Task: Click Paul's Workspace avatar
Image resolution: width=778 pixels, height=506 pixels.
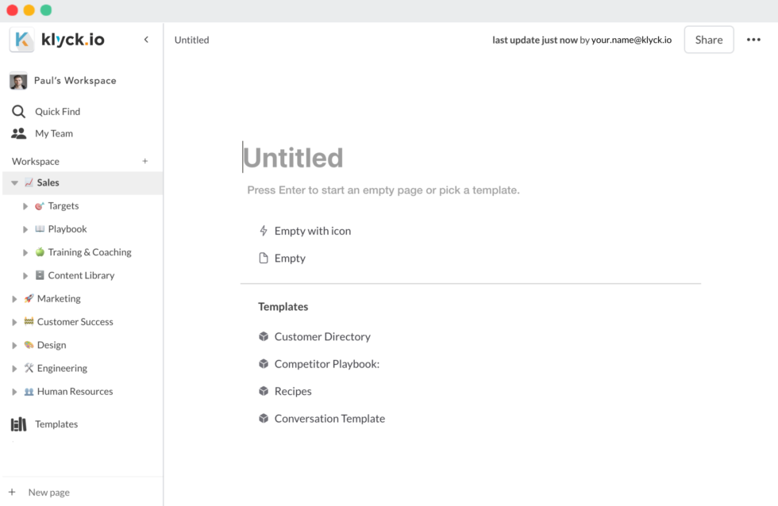Action: (x=18, y=81)
